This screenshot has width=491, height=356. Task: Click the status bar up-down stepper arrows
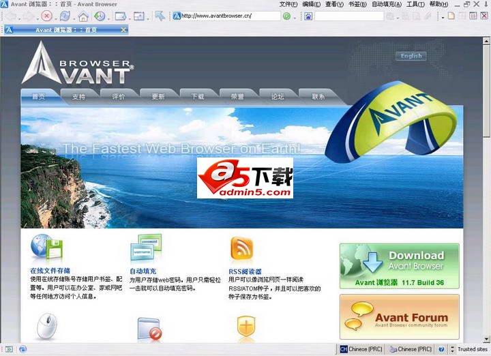(x=452, y=349)
